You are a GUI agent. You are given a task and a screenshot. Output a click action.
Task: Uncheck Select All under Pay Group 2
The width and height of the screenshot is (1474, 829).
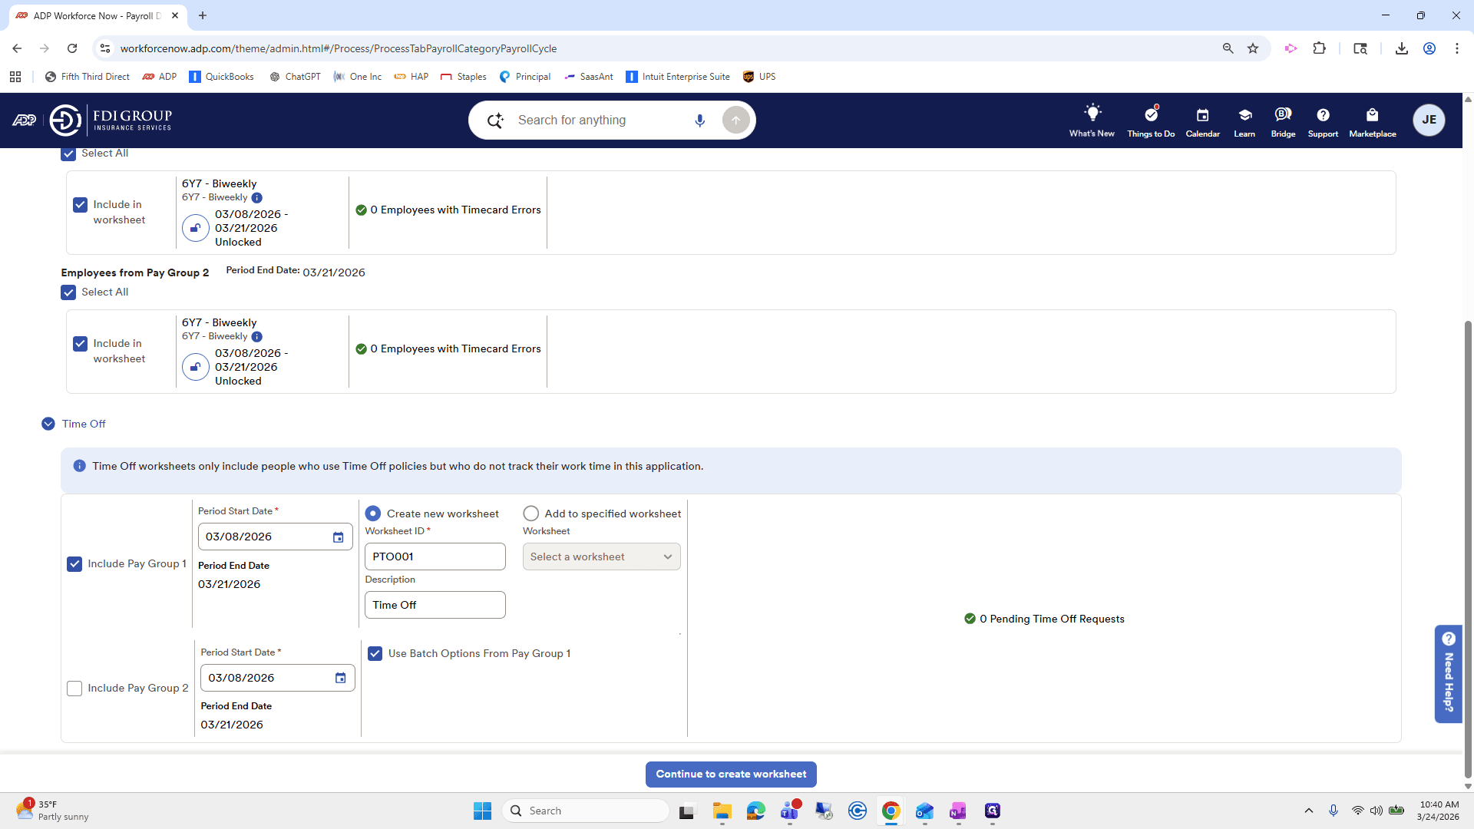tap(68, 292)
